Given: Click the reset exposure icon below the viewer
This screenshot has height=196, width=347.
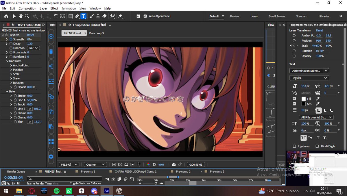Looking at the screenshot, I should click(x=154, y=164).
